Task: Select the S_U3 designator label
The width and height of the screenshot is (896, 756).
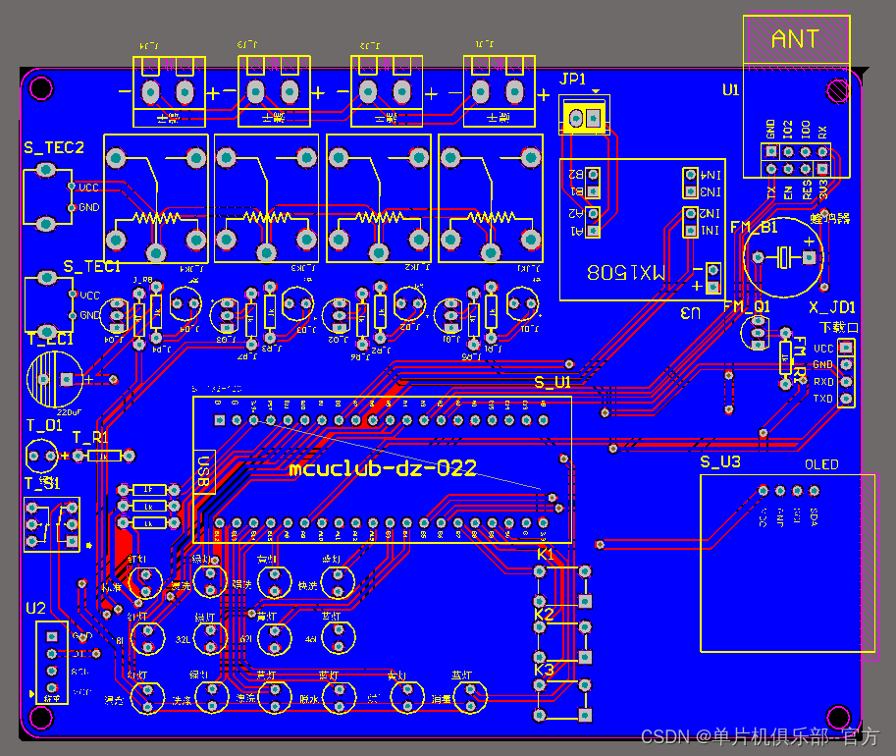Action: pyautogui.click(x=720, y=461)
